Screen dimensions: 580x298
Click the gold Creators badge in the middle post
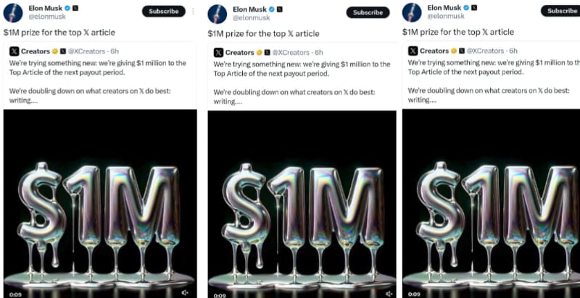pos(260,52)
